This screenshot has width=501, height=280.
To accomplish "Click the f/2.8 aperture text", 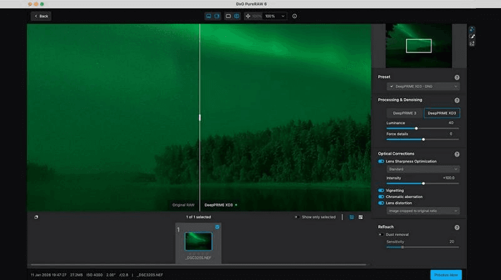I will pyautogui.click(x=123, y=275).
